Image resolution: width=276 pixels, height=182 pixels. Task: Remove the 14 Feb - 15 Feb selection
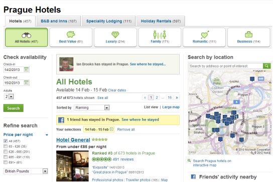click(x=111, y=129)
